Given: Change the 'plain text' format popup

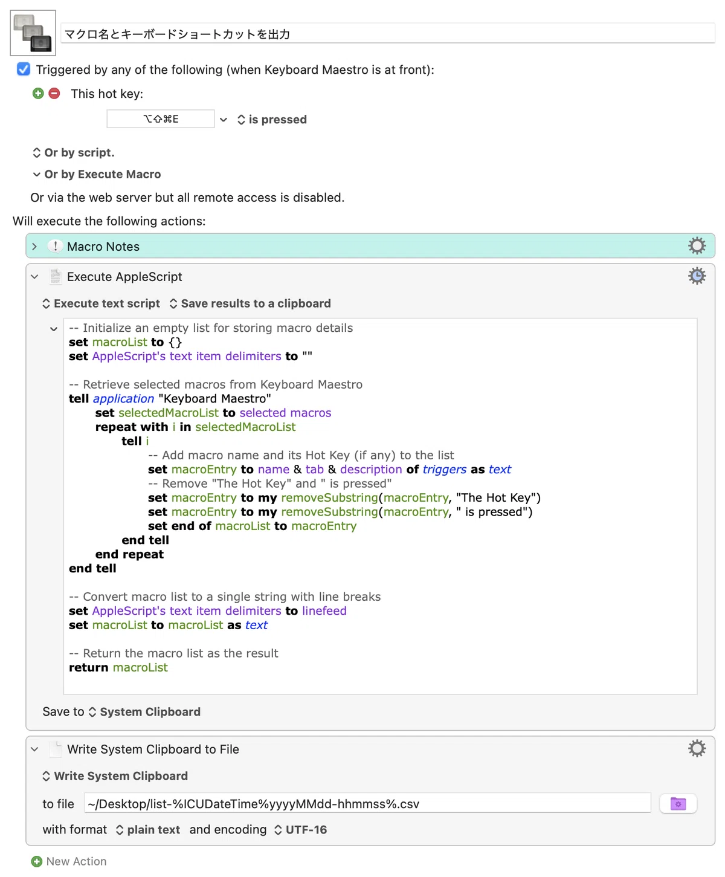Looking at the screenshot, I should (148, 830).
